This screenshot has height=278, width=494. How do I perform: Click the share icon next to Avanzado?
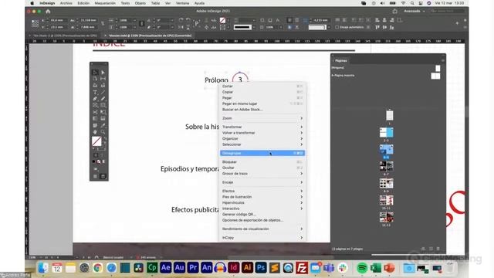(394, 11)
